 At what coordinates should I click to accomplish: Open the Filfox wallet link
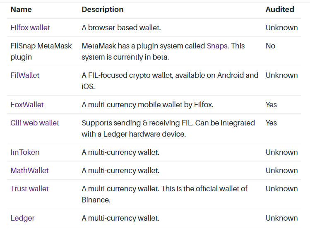click(30, 28)
